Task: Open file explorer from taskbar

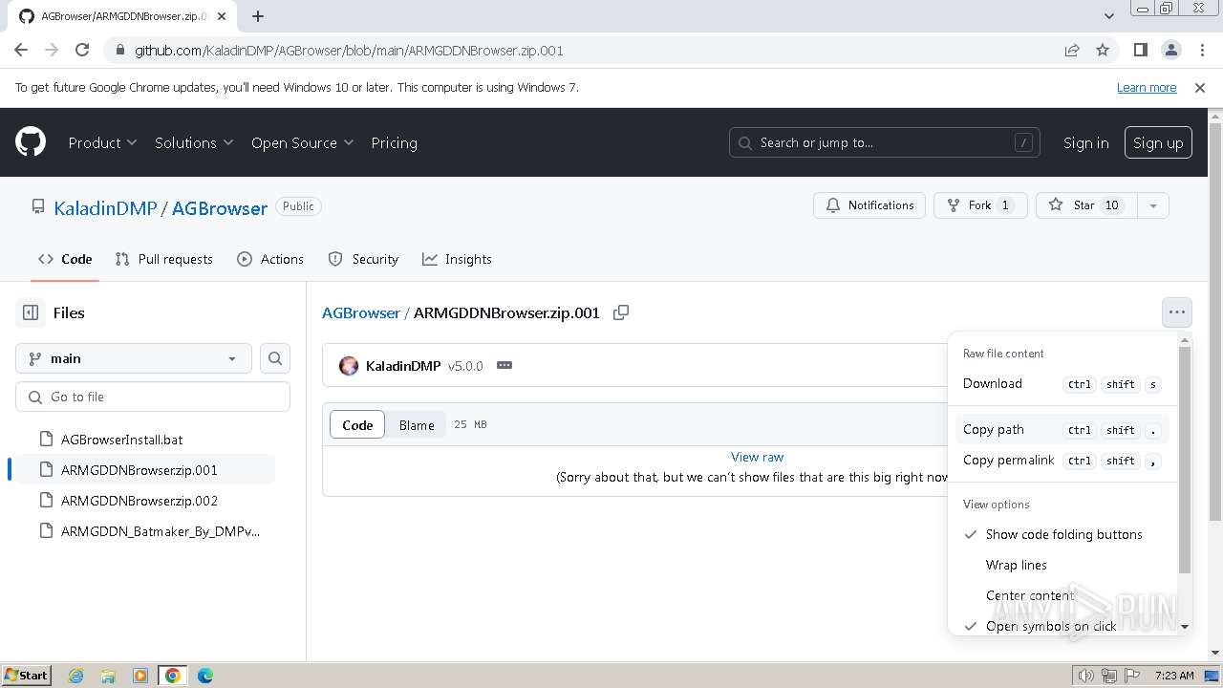Action: point(108,676)
